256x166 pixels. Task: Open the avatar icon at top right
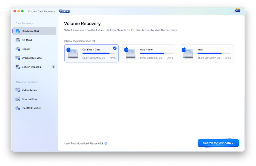pyautogui.click(x=237, y=11)
